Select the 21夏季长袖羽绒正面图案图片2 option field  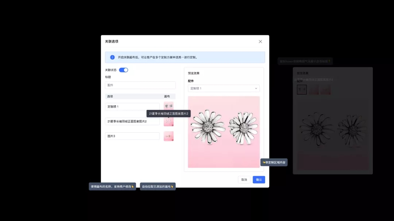(132, 121)
